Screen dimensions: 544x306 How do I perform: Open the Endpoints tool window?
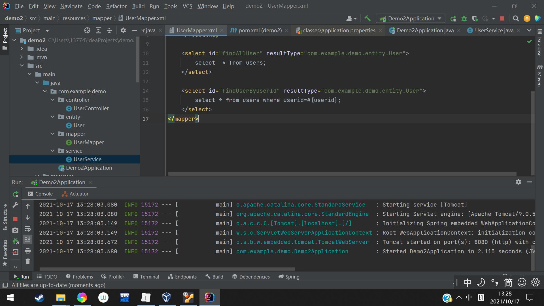click(x=182, y=277)
